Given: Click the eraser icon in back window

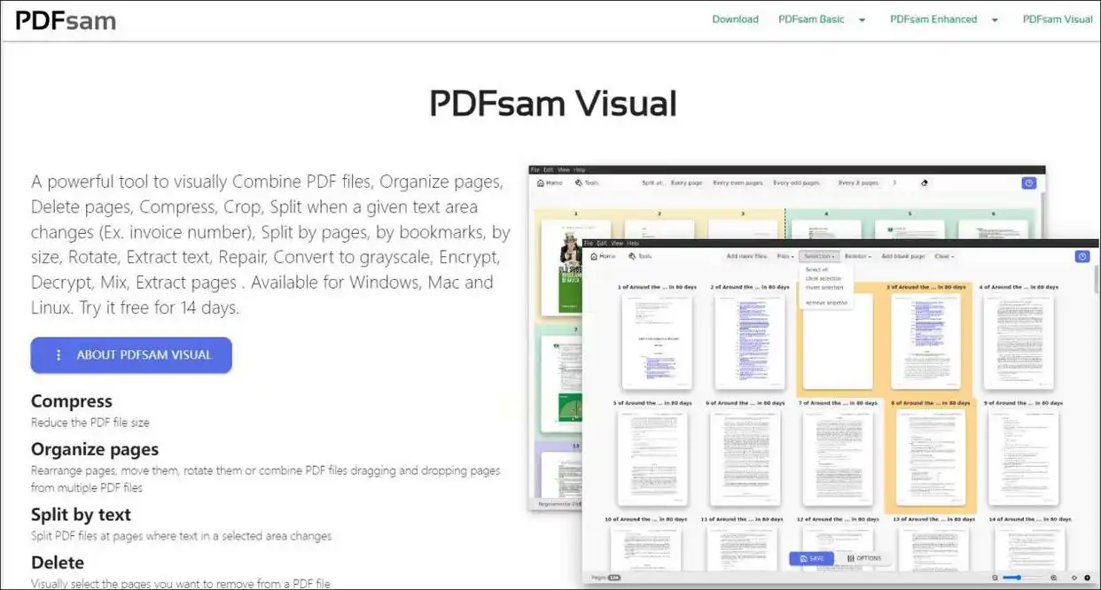Looking at the screenshot, I should pyautogui.click(x=925, y=182).
